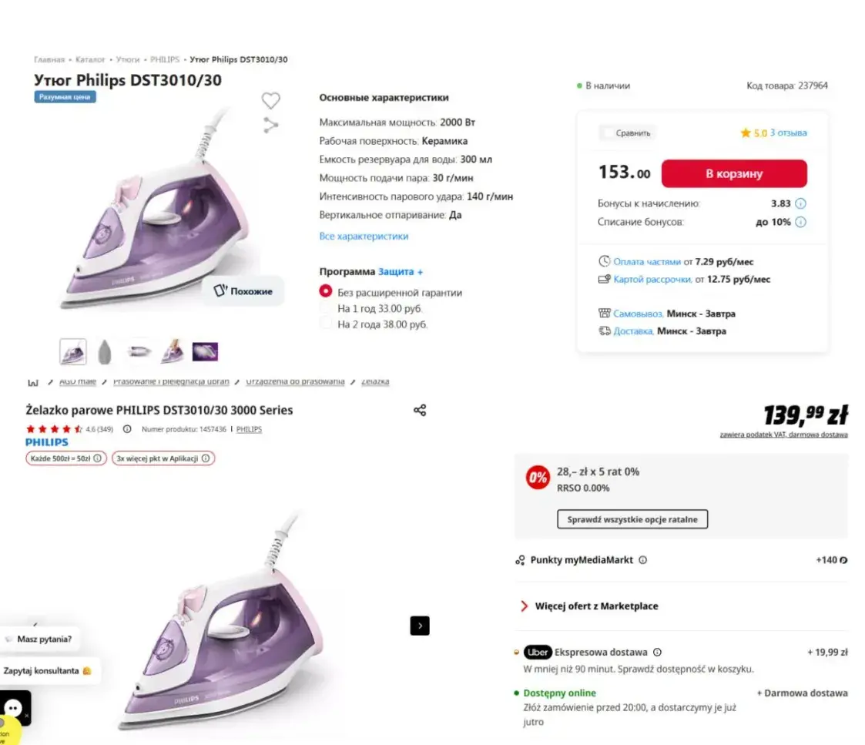This screenshot has height=745, width=865.
Task: Expand Все характеристики link
Action: point(364,237)
